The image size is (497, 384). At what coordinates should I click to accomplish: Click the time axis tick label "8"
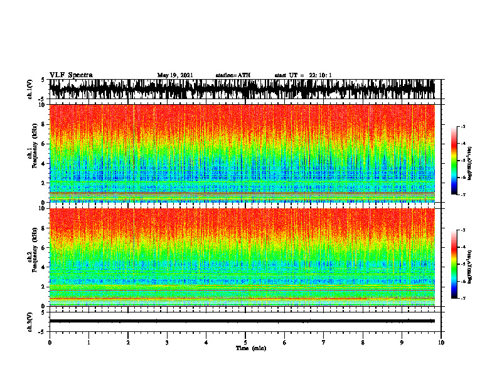click(x=363, y=343)
